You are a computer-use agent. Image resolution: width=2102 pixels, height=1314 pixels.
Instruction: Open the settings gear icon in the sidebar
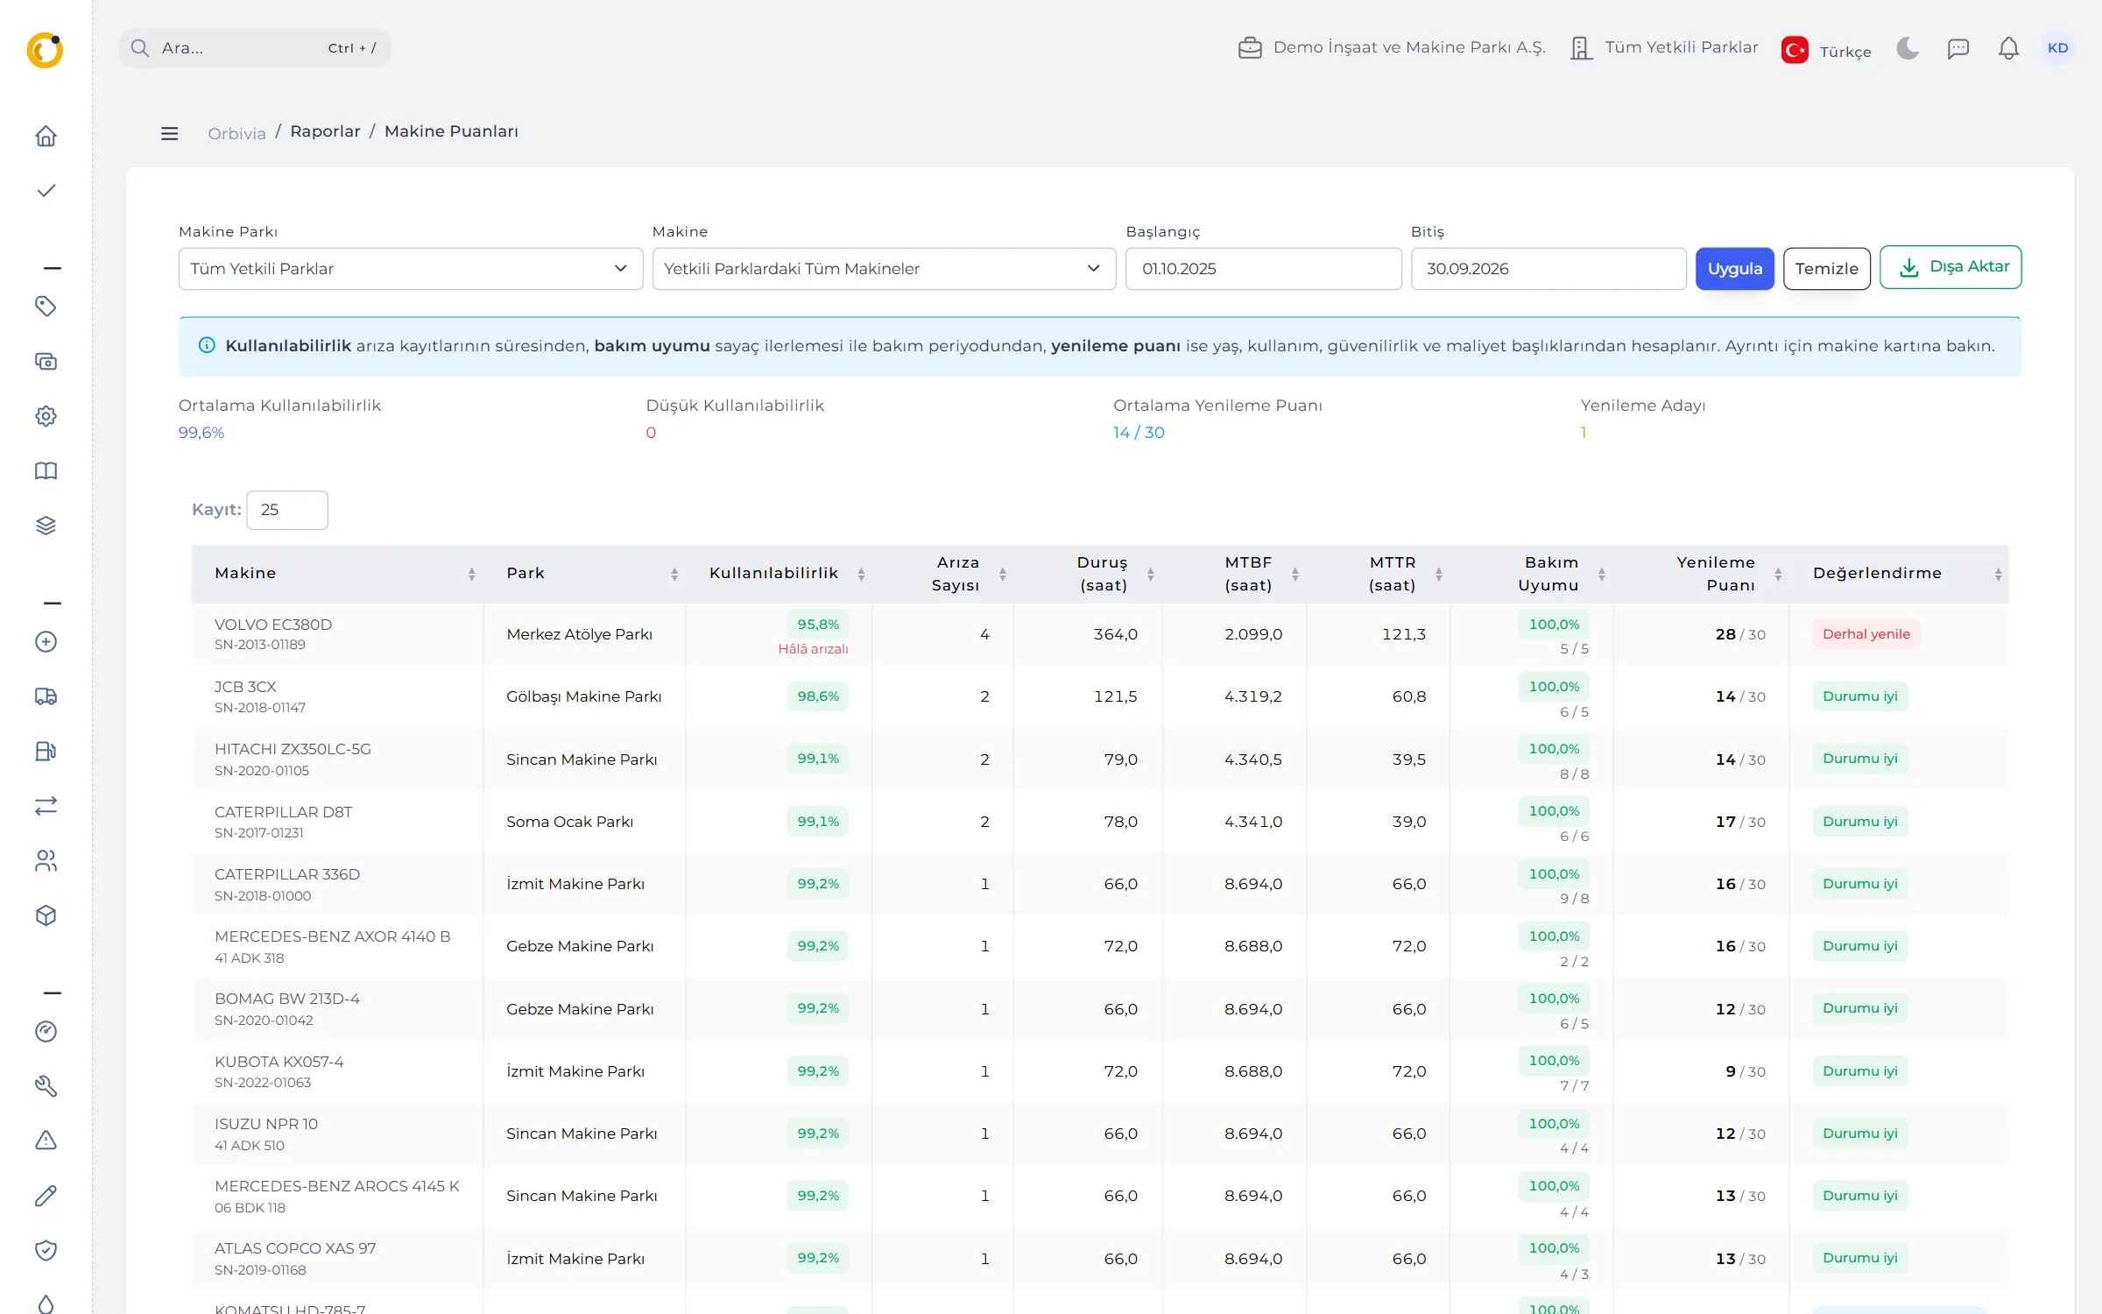click(x=46, y=416)
